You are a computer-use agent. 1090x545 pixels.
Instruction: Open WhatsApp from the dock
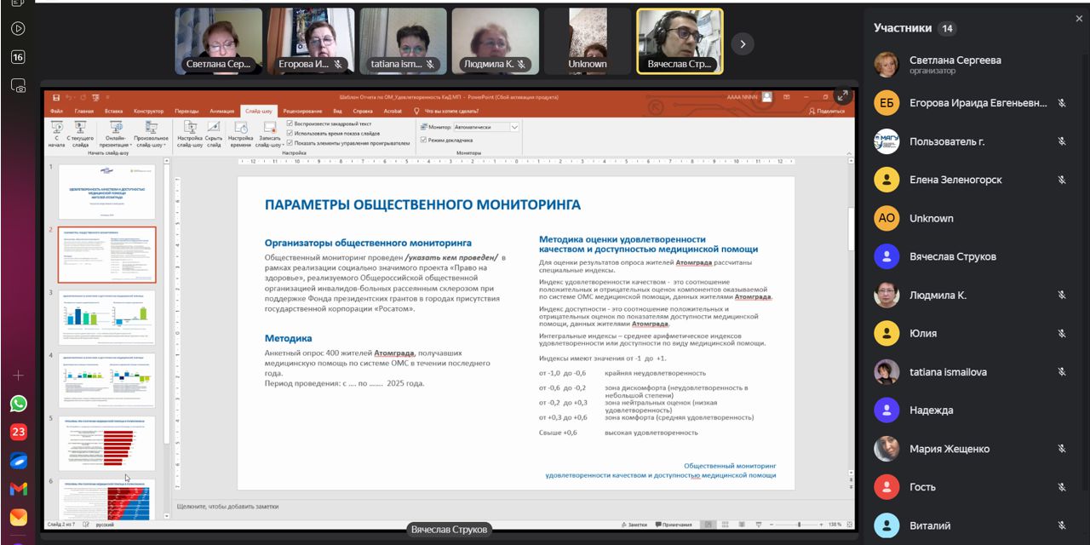[x=18, y=404]
